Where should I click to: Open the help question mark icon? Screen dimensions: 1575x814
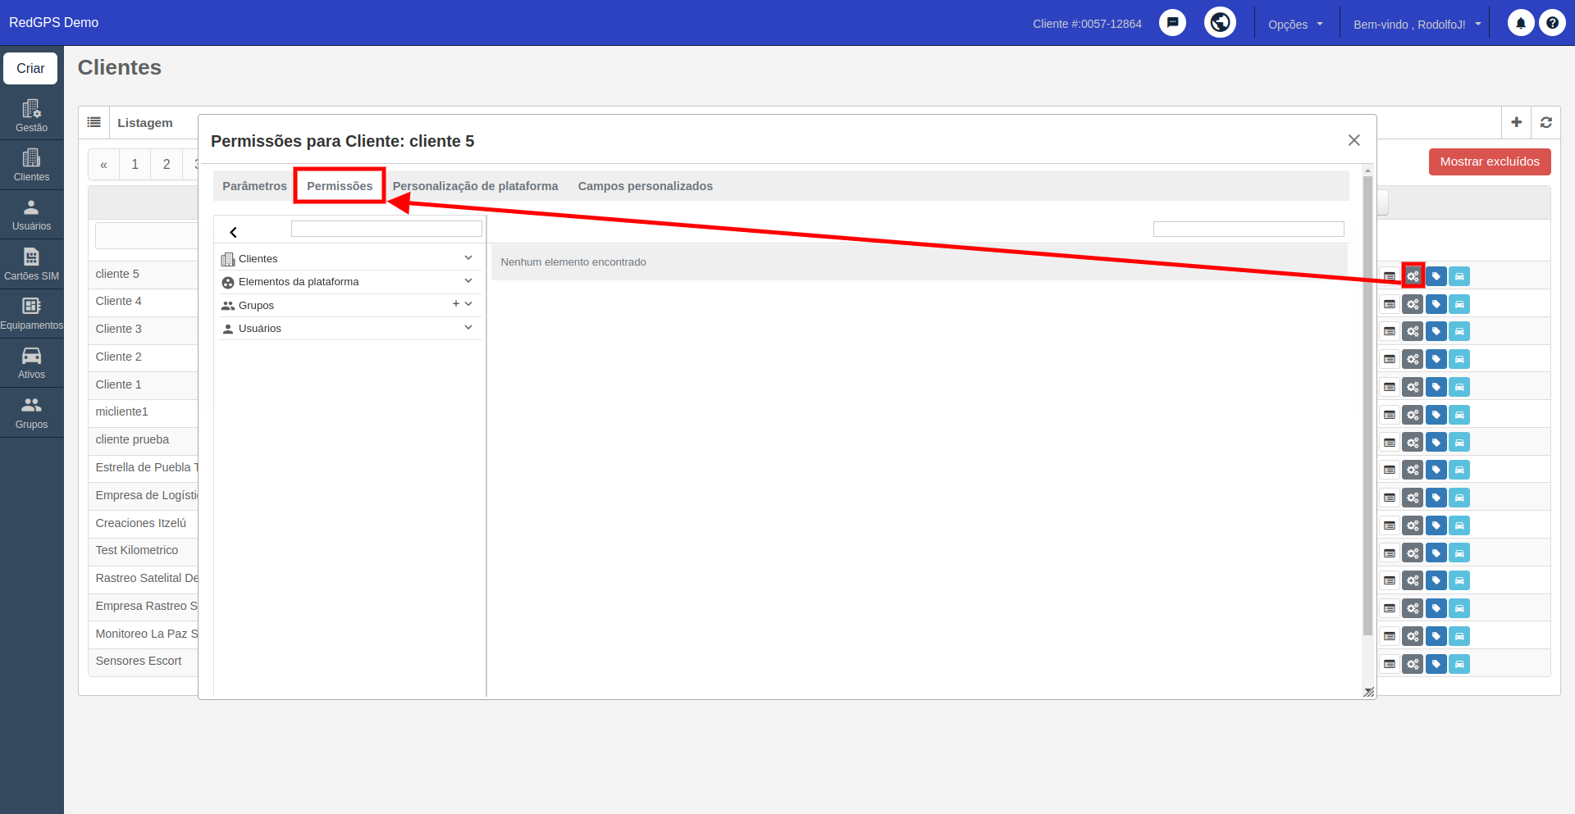click(1552, 23)
